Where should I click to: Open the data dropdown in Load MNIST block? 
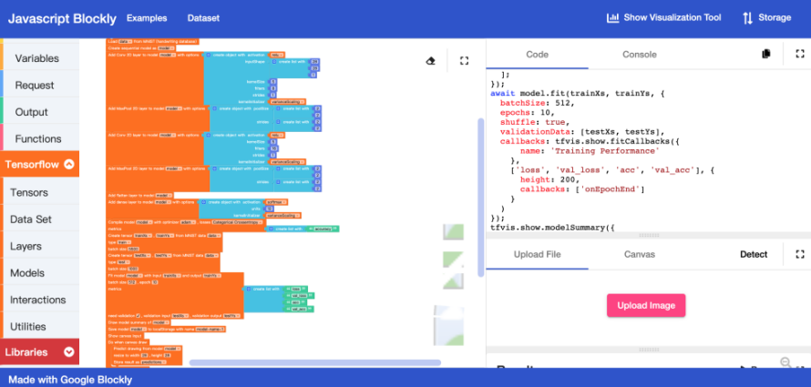click(x=125, y=41)
